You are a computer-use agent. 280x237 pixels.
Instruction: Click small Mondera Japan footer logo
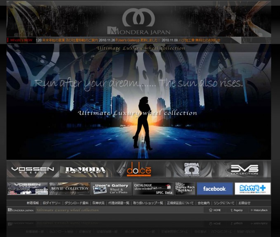[x=21, y=210]
